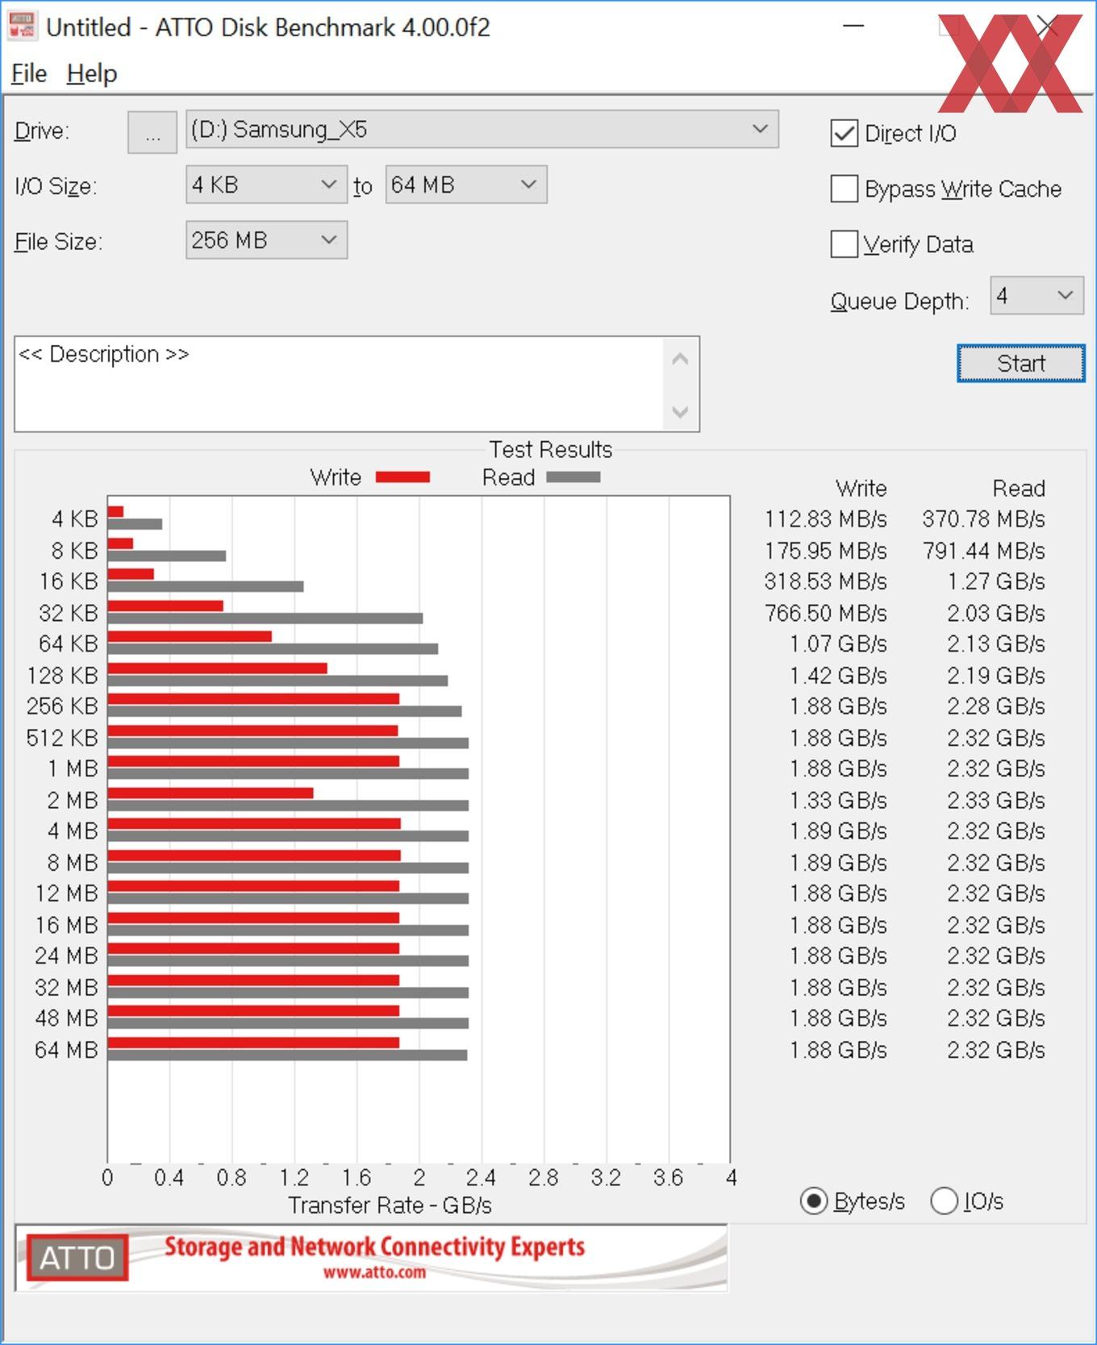Open the Drive selection dropdown
Viewport: 1097px width, 1345px height.
click(x=482, y=129)
